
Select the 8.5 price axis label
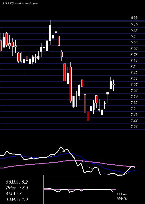(133, 67)
